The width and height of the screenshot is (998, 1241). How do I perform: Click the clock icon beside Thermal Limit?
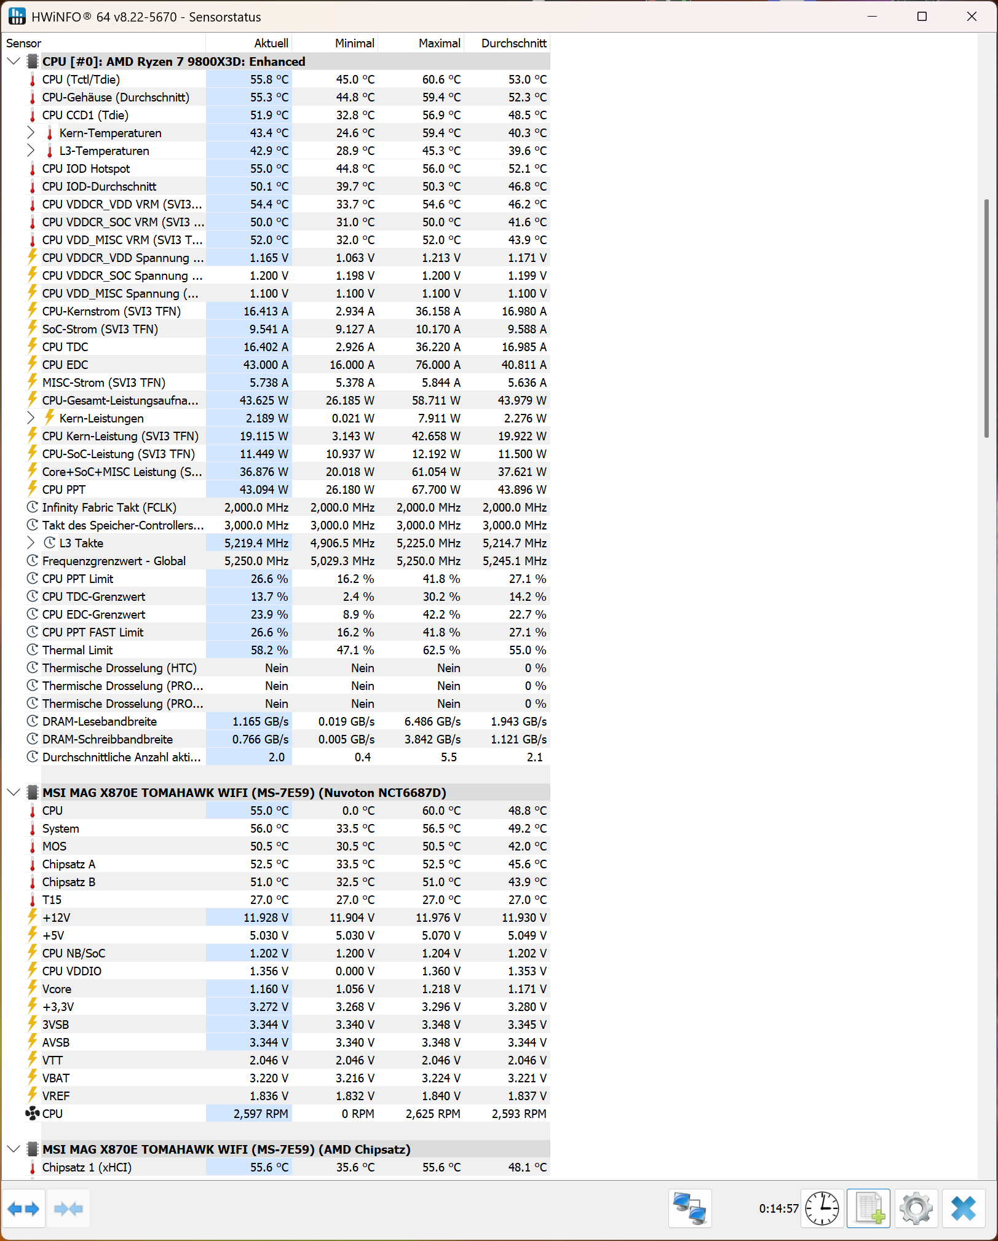point(33,650)
